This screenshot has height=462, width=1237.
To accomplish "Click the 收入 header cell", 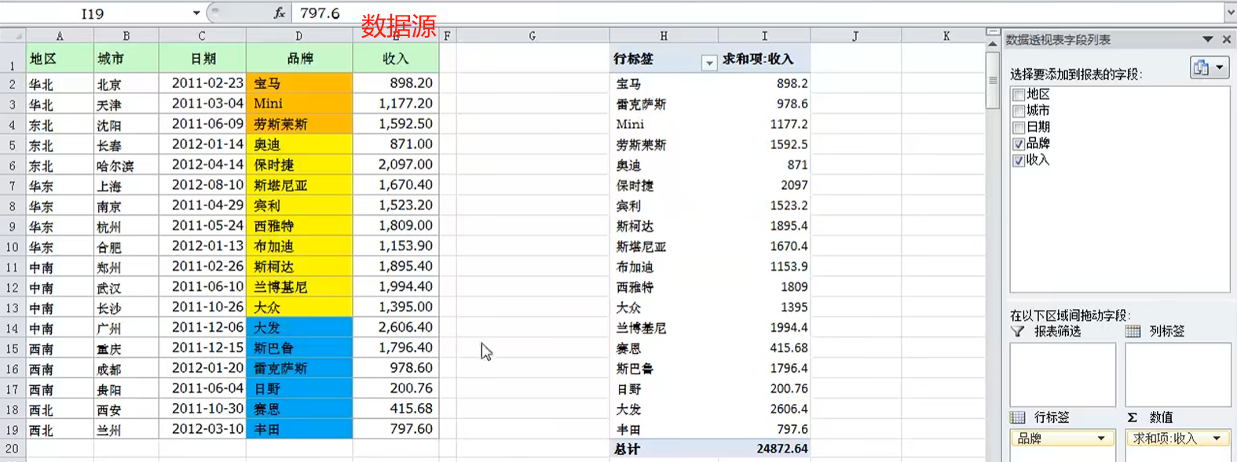I will tap(396, 59).
